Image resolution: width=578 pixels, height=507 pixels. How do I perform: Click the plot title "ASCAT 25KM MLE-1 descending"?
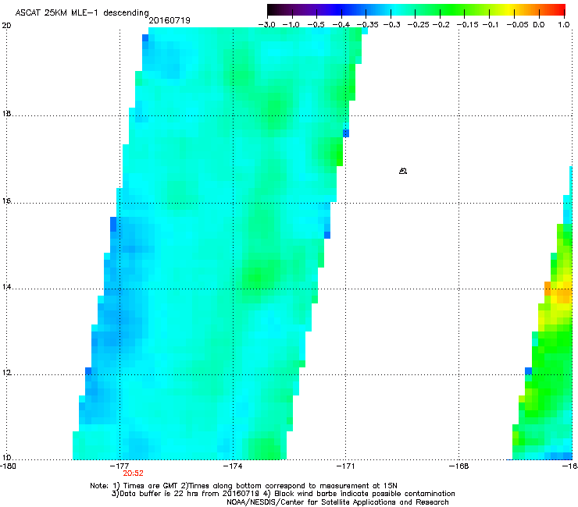point(82,13)
